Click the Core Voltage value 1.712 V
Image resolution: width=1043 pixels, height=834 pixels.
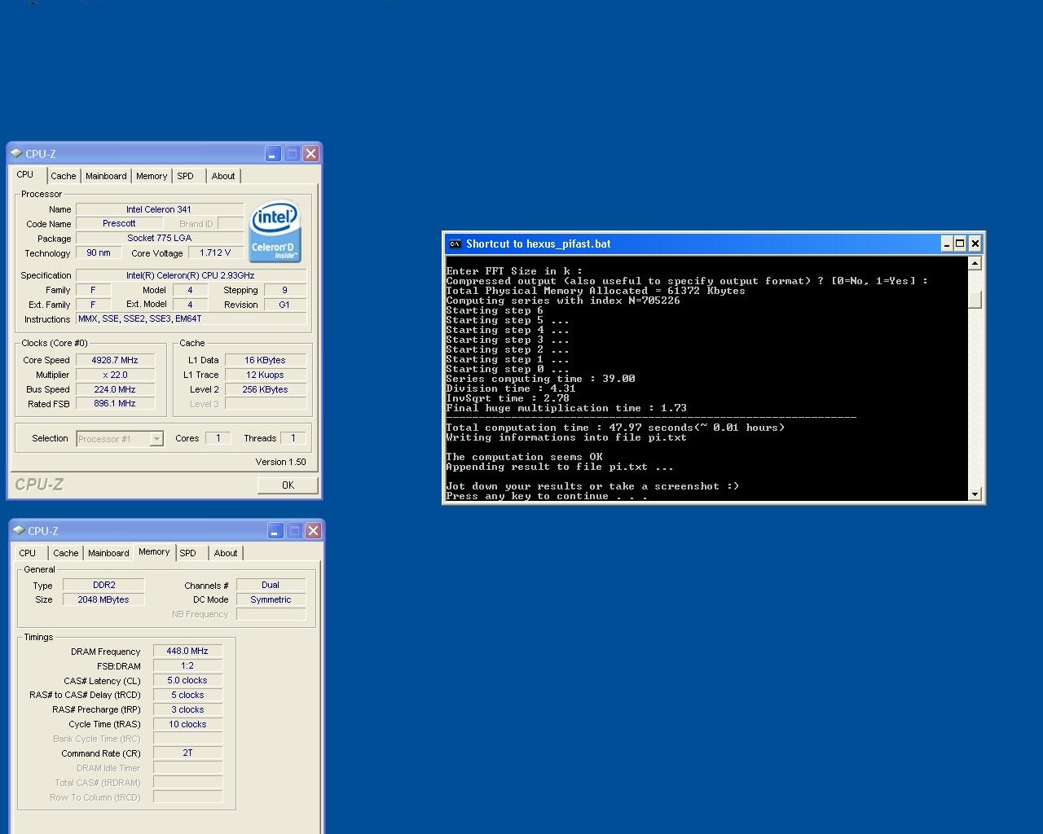(x=215, y=252)
